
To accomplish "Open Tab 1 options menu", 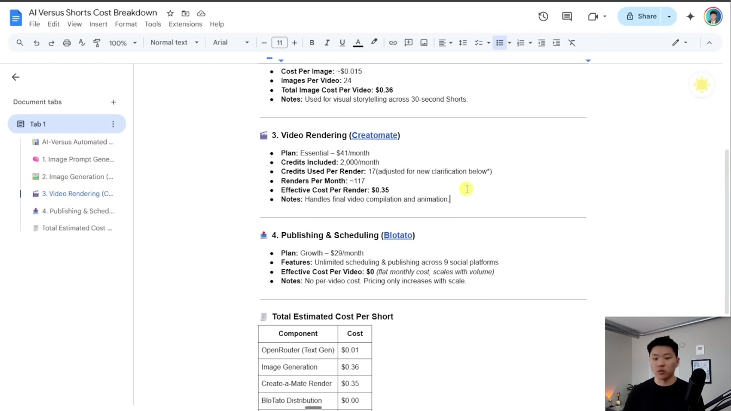I will [x=113, y=124].
